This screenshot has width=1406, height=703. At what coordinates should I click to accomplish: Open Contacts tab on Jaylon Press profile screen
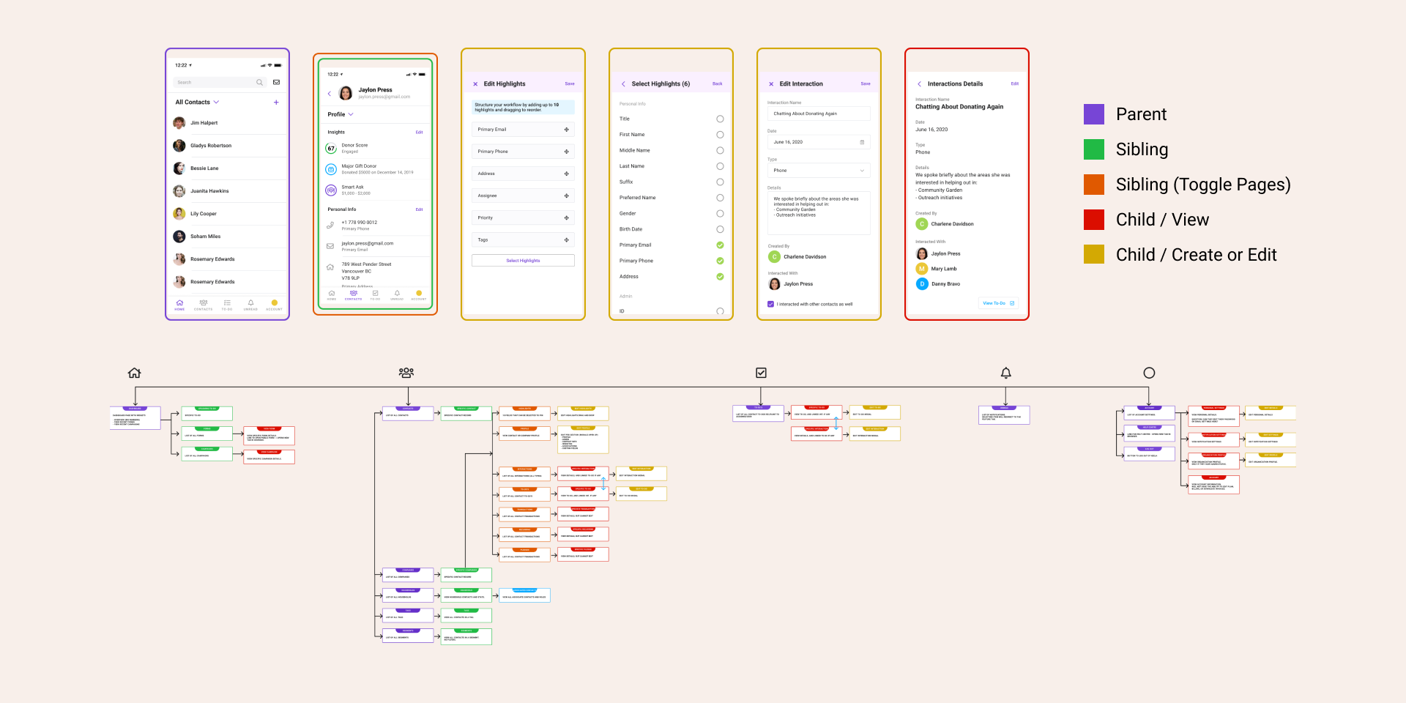tap(354, 295)
